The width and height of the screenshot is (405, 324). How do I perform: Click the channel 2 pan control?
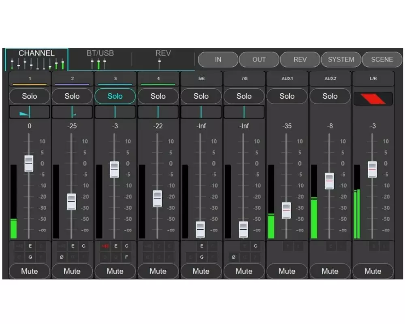point(72,112)
